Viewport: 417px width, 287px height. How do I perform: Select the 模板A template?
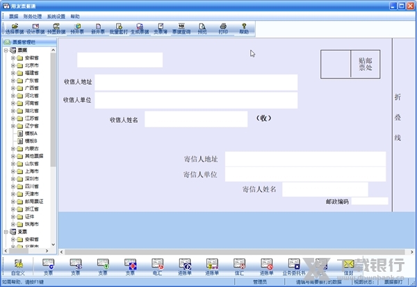31,133
